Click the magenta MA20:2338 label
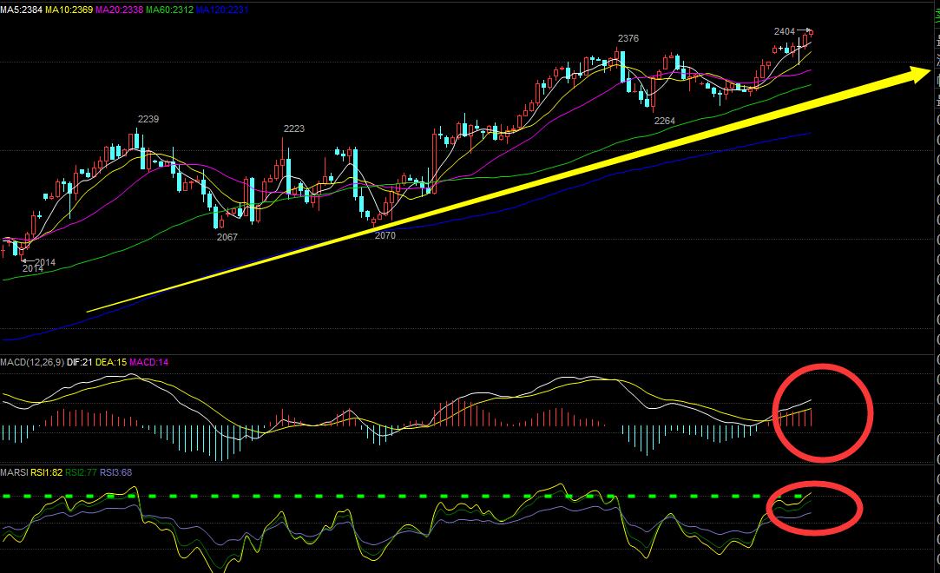The image size is (940, 573). [122, 9]
